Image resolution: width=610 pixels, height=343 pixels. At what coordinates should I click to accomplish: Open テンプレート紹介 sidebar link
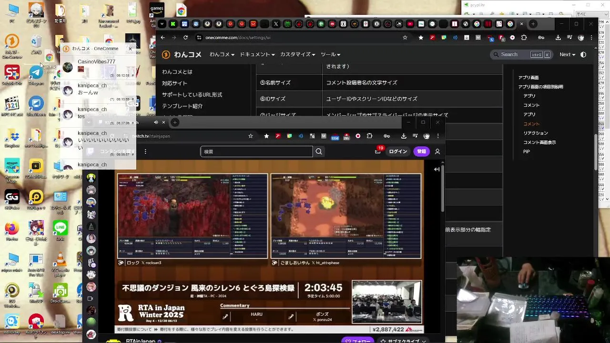pyautogui.click(x=182, y=106)
